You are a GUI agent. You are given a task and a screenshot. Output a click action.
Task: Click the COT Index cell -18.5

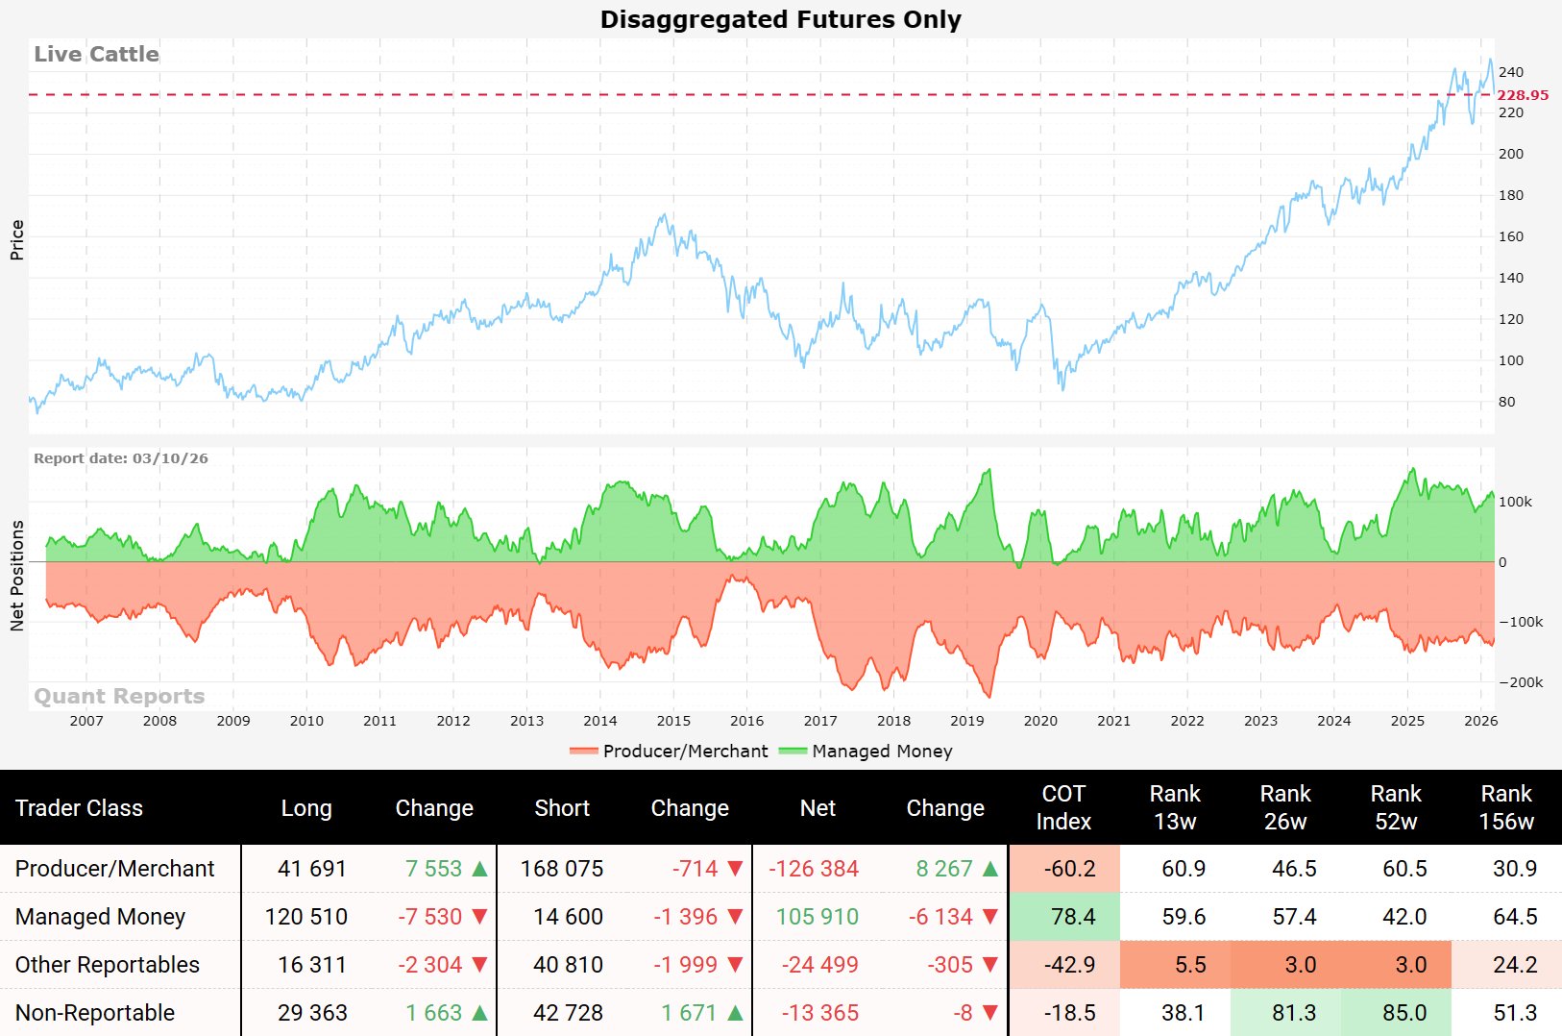[x=1064, y=1013]
